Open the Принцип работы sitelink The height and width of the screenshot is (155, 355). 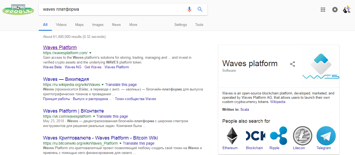[x=56, y=99]
